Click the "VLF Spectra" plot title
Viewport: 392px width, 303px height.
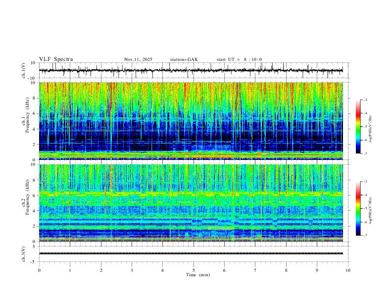[x=56, y=59]
